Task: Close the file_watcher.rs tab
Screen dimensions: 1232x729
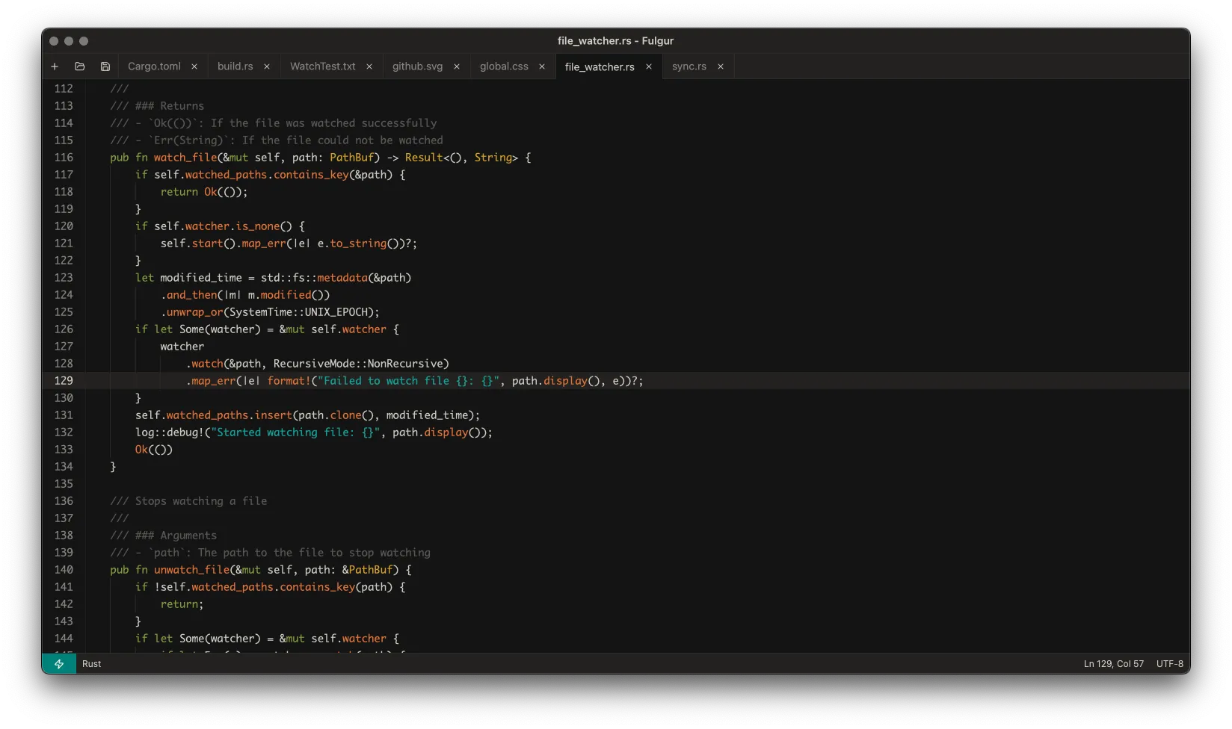Action: click(x=649, y=66)
